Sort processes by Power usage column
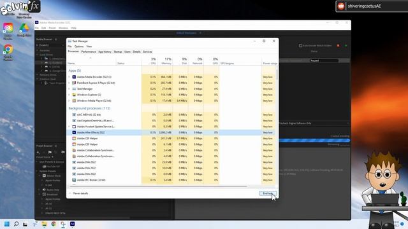The height and width of the screenshot is (229, 408). pyautogui.click(x=270, y=61)
